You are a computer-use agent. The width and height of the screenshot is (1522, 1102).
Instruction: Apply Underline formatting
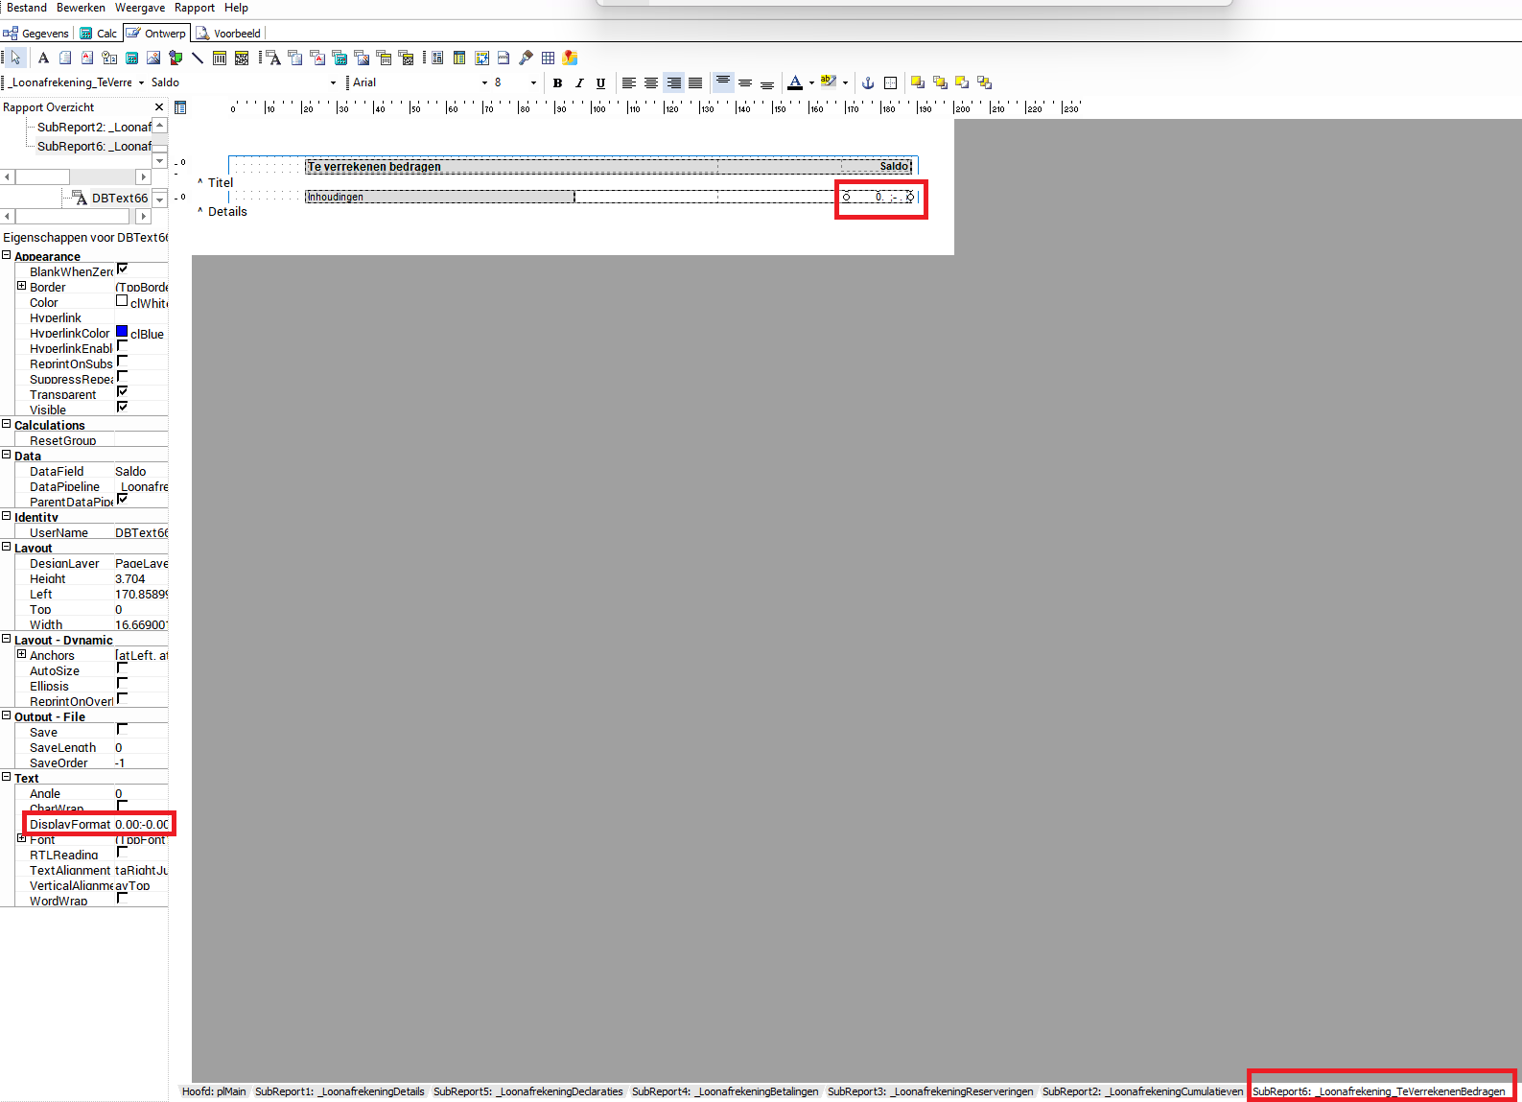pyautogui.click(x=600, y=83)
